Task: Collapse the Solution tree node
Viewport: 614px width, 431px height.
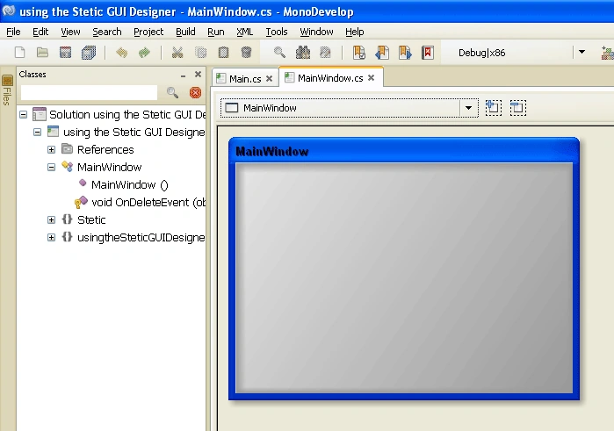Action: tap(24, 115)
